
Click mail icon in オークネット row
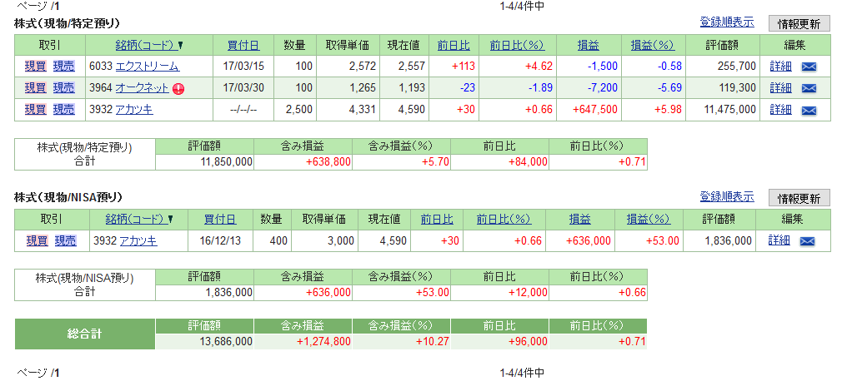click(809, 88)
